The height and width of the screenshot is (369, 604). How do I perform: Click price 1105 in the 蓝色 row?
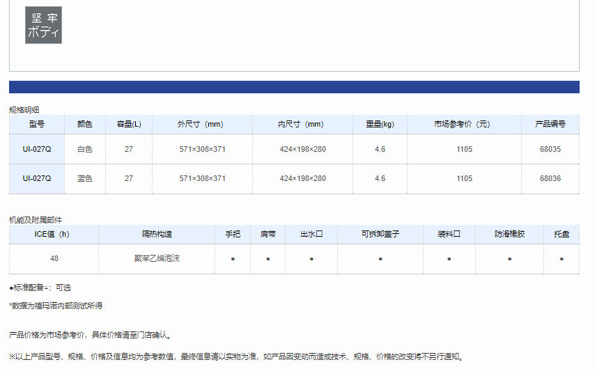tap(464, 178)
